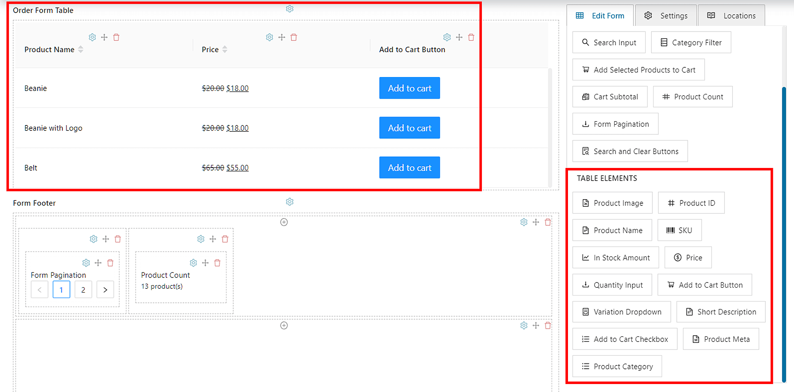Select Add Selected Products to Cart element
The height and width of the screenshot is (392, 794).
pos(638,70)
